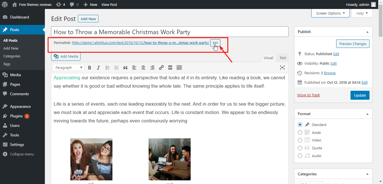Screen dimensions: 383x184
Task: Insert a blockquote
Action: 125,67
